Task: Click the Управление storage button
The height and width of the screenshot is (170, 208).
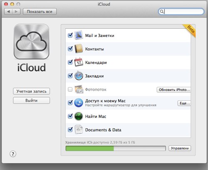Action: [x=180, y=148]
